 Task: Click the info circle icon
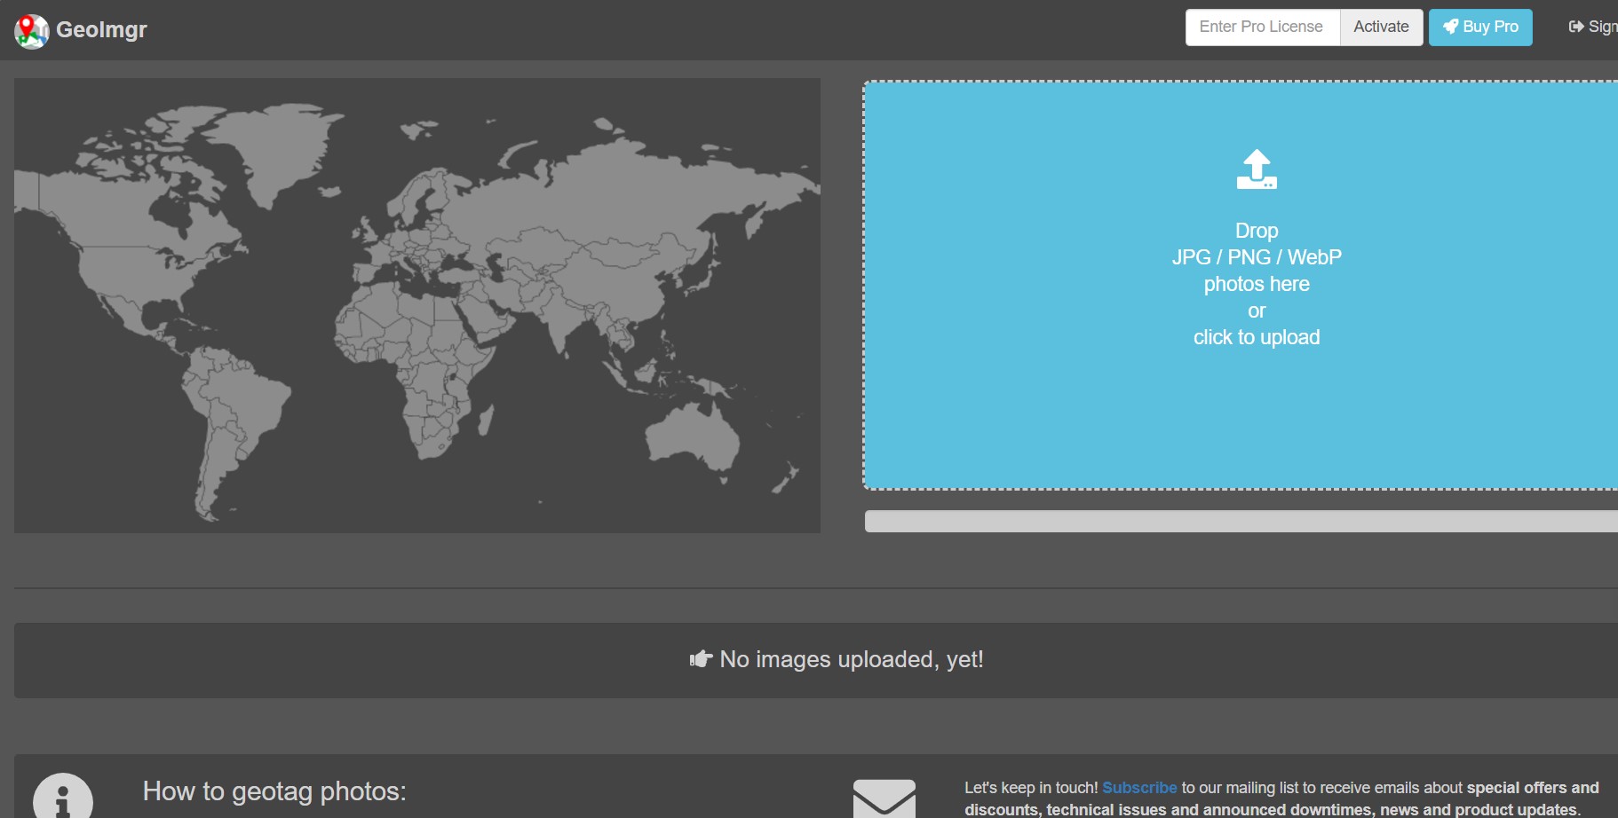[x=63, y=796]
